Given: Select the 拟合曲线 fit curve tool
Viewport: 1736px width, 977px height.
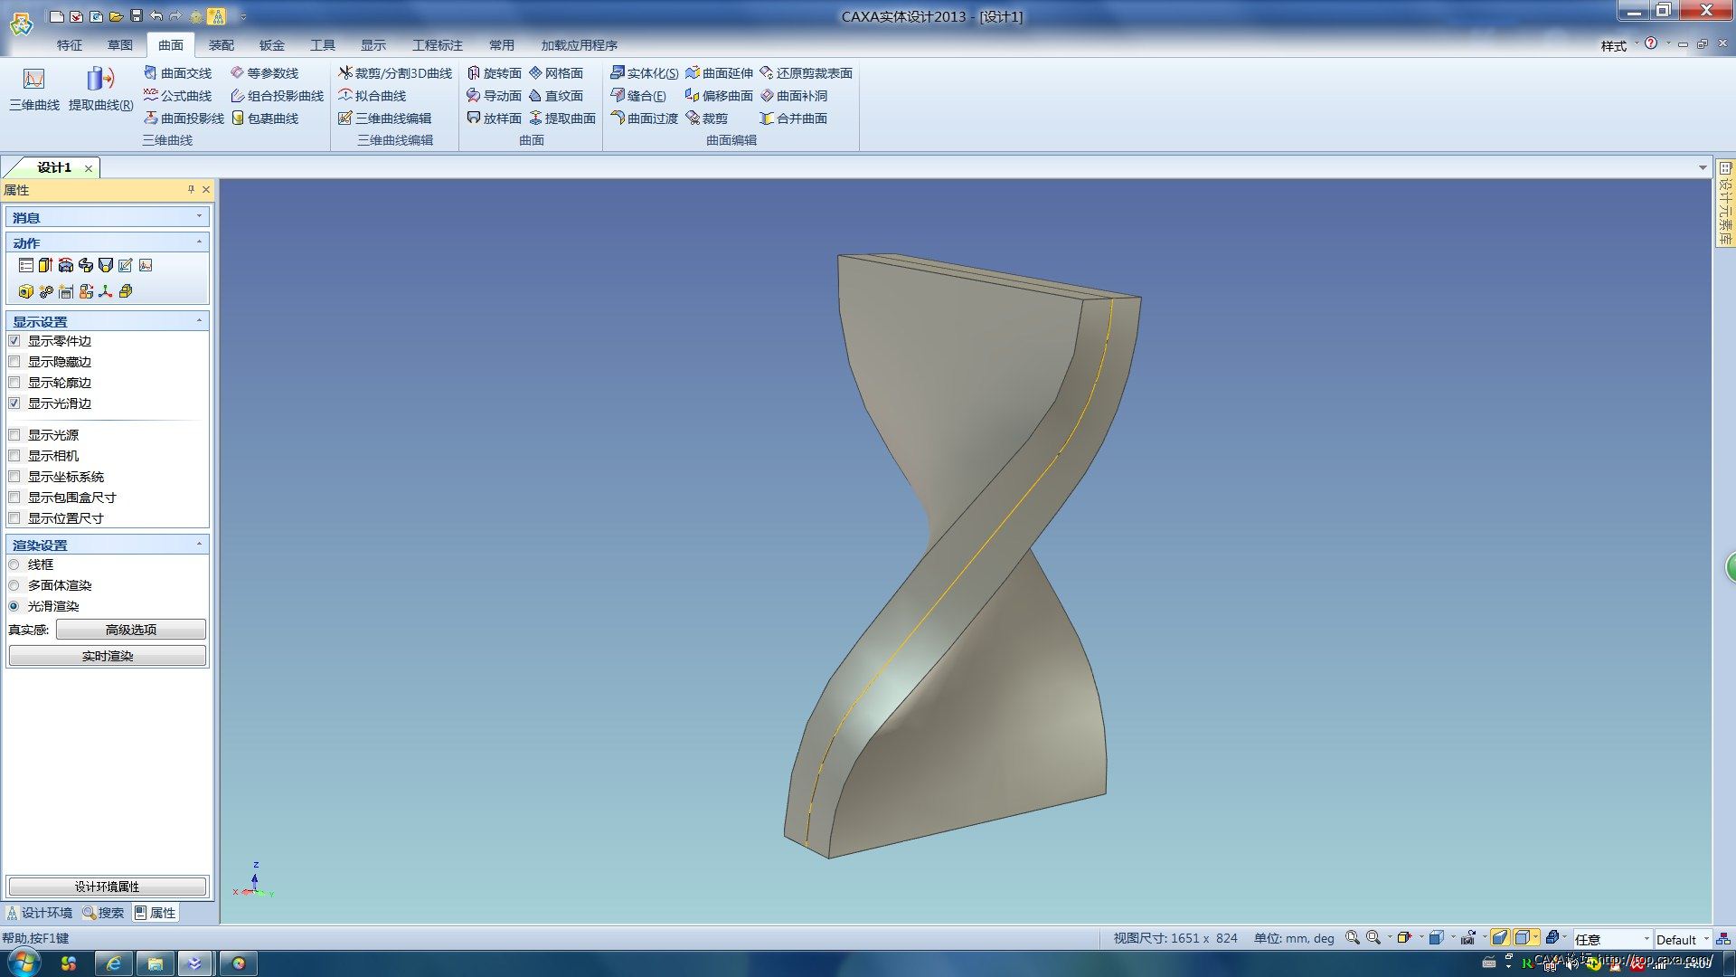Looking at the screenshot, I should click(372, 96).
